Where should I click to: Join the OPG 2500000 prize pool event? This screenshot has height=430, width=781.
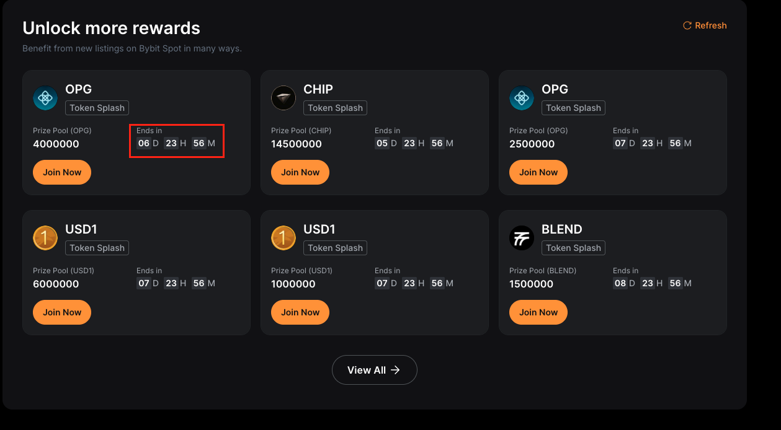(x=538, y=172)
